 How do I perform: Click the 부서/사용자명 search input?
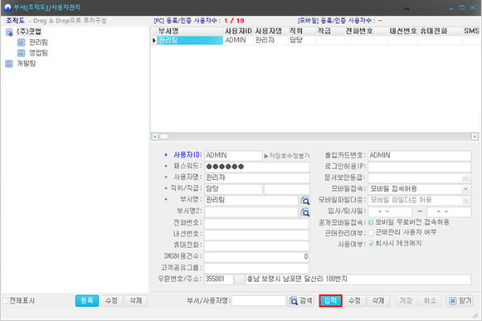259,301
